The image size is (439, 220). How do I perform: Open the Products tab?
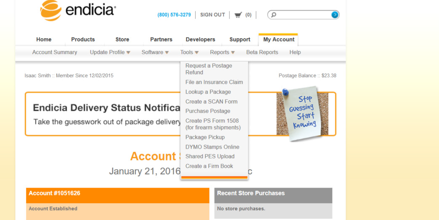83,39
